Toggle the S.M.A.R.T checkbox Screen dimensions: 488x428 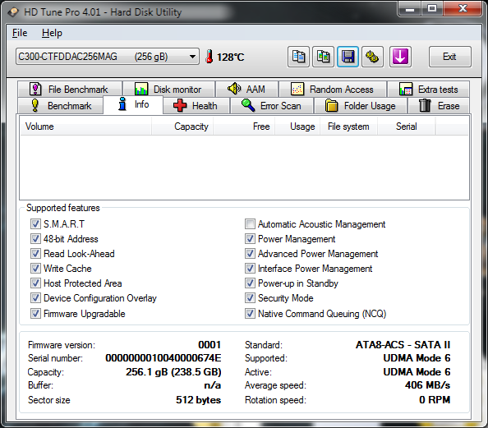click(35, 223)
